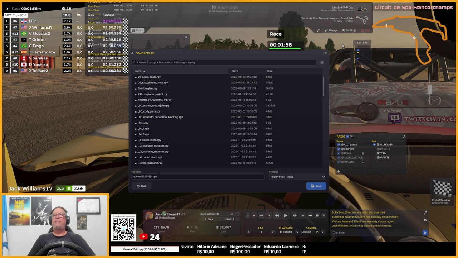Jump to replay end
458x258 pixels.
pos(310,215)
